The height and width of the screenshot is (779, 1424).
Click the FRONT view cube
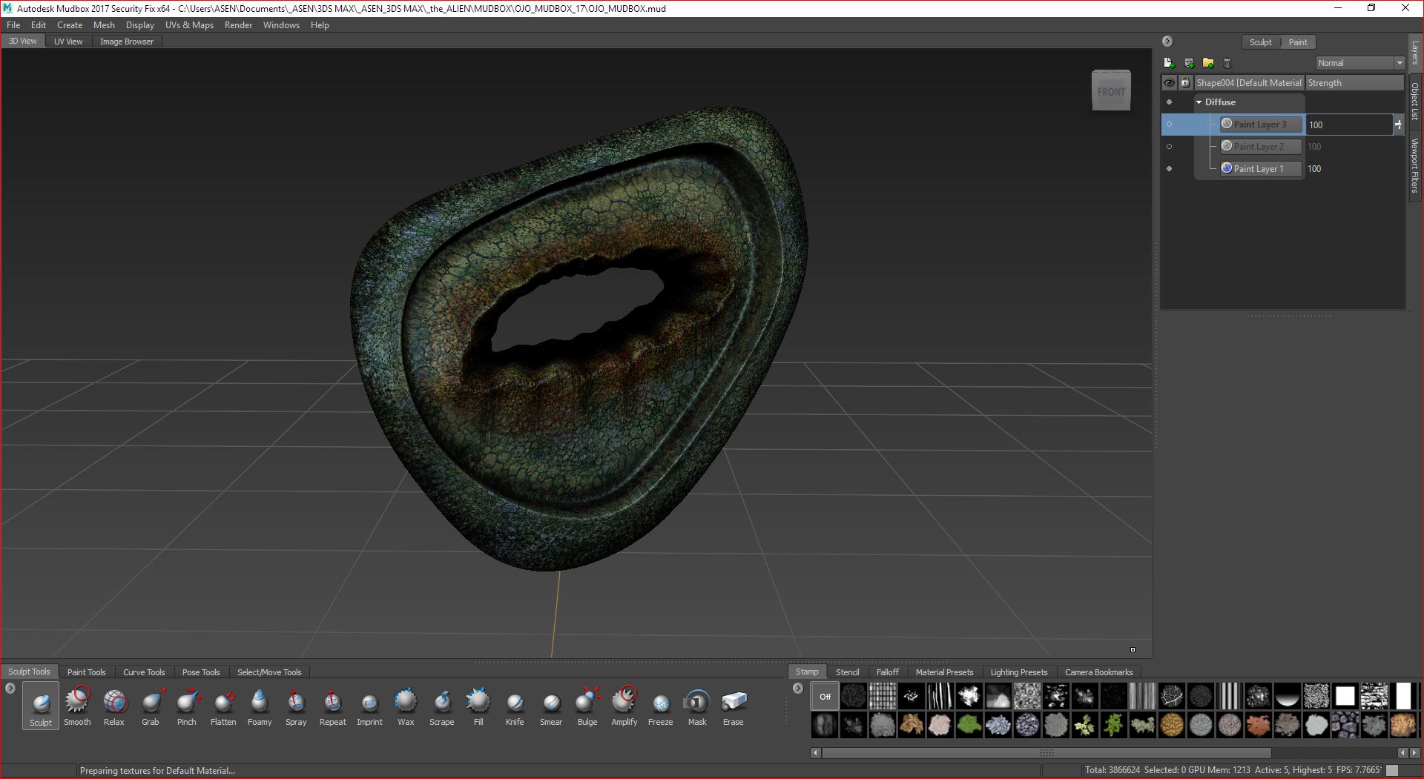[x=1111, y=91]
